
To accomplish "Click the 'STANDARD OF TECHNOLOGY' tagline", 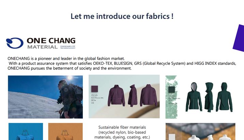I will point(68,47).
